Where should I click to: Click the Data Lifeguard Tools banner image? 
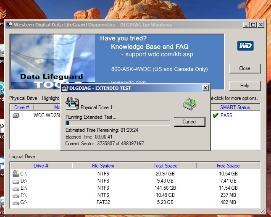(x=53, y=62)
